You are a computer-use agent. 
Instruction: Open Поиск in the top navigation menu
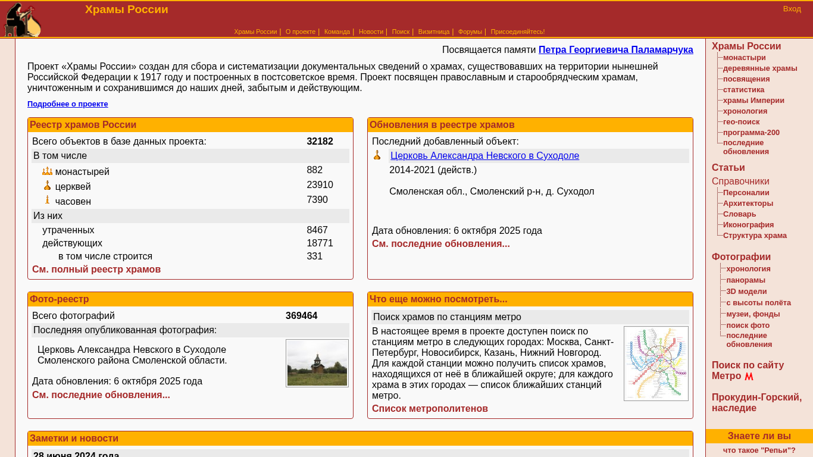401,32
